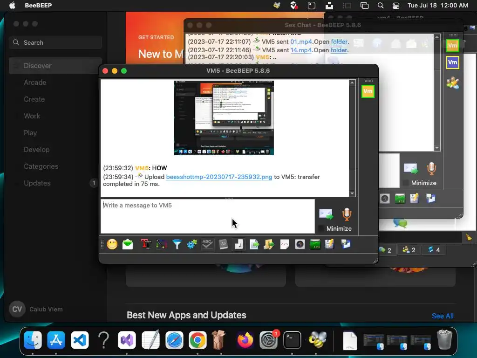The image size is (477, 358).
Task: Click VM5 chat scrollbar down arrow
Action: point(352,193)
